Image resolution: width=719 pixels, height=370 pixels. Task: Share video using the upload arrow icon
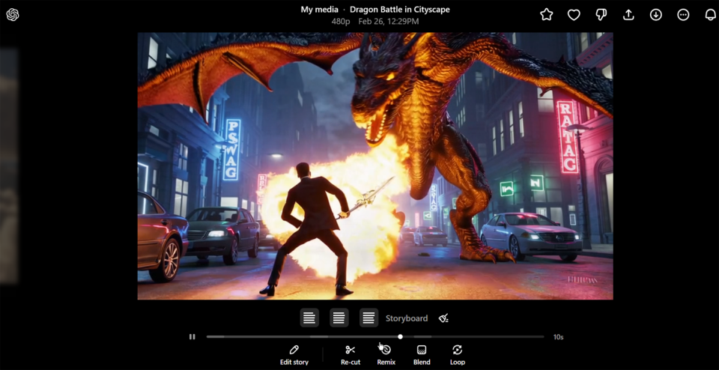point(628,15)
